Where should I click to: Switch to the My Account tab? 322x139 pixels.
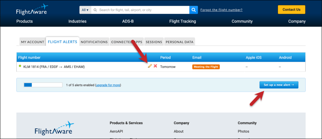(32, 42)
